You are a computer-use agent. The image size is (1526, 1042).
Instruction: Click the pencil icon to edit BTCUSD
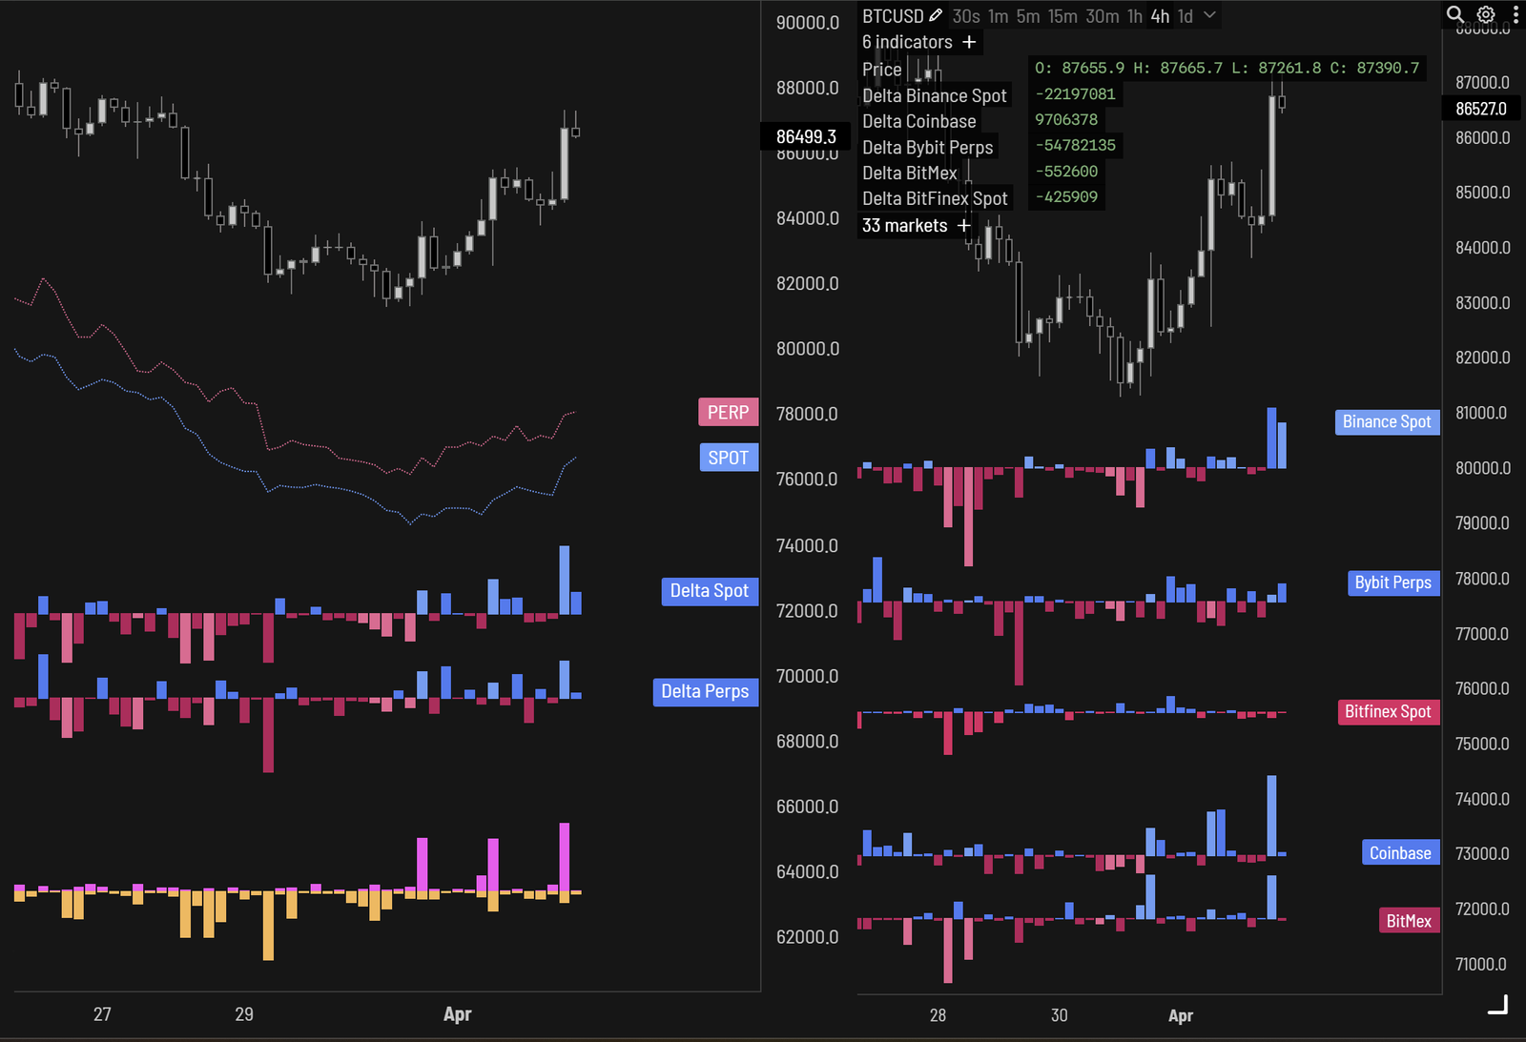click(x=936, y=15)
